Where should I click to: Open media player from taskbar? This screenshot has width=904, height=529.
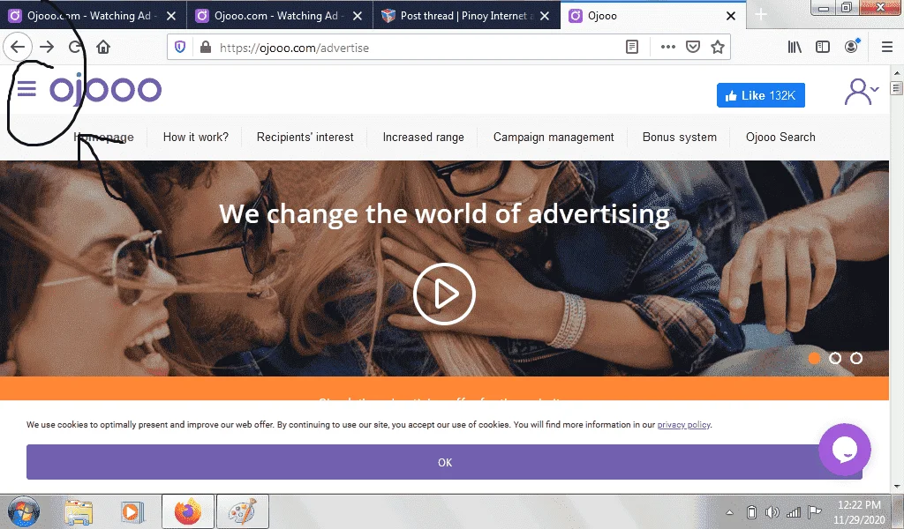132,511
